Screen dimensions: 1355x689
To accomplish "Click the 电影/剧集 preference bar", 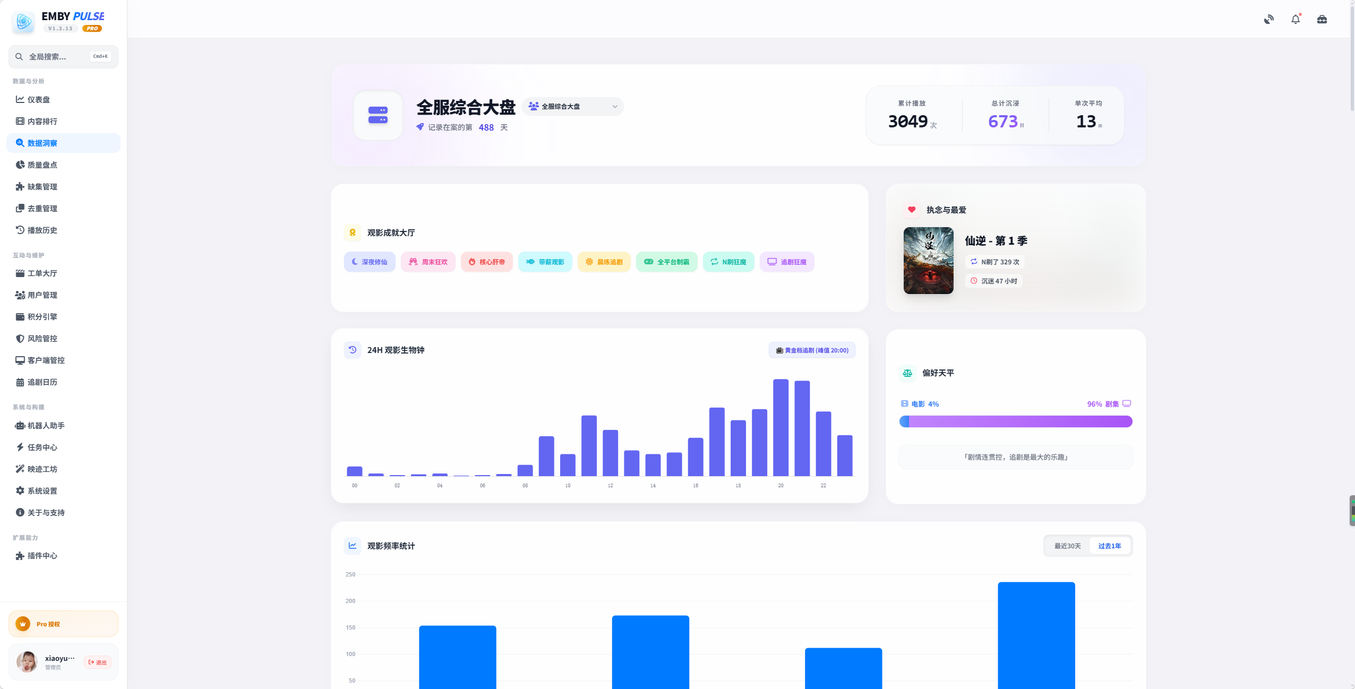I will point(1015,421).
